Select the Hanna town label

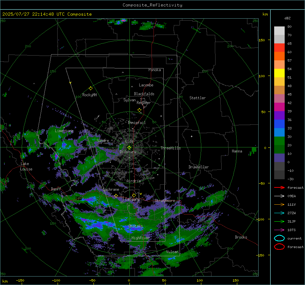237,151
